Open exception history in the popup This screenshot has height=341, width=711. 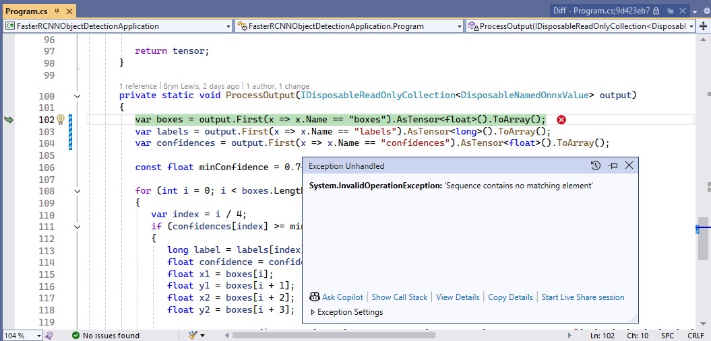[595, 165]
